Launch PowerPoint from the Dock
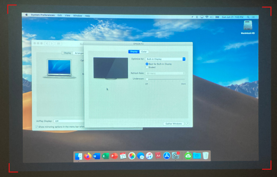 coord(114,156)
